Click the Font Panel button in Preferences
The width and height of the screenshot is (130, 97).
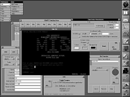click(x=100, y=26)
